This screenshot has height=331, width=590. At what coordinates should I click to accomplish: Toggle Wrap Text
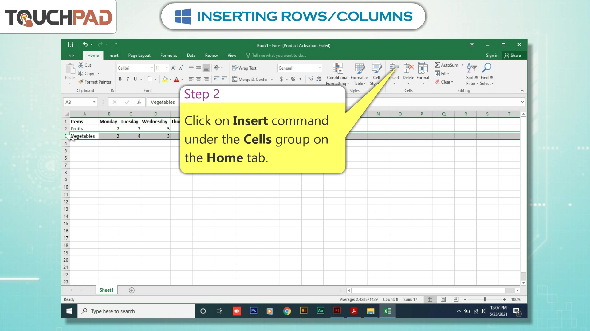(244, 68)
